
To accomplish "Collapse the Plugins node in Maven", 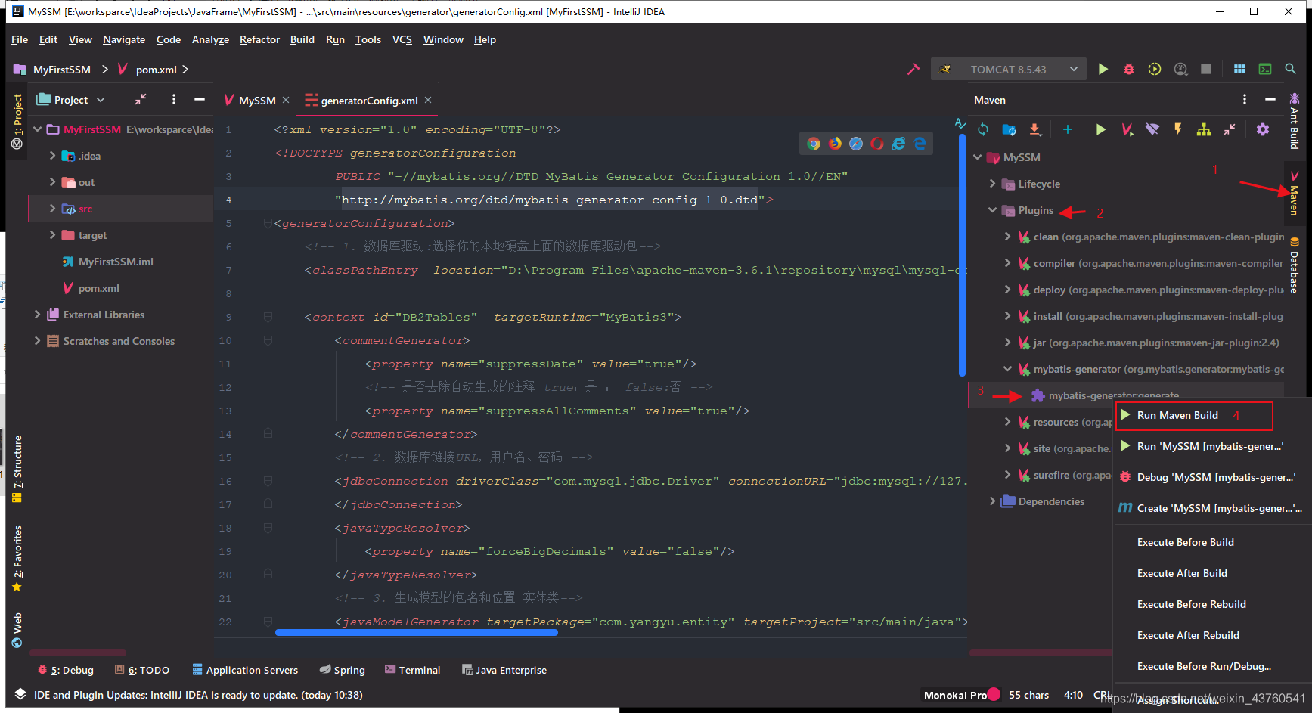I will 992,210.
